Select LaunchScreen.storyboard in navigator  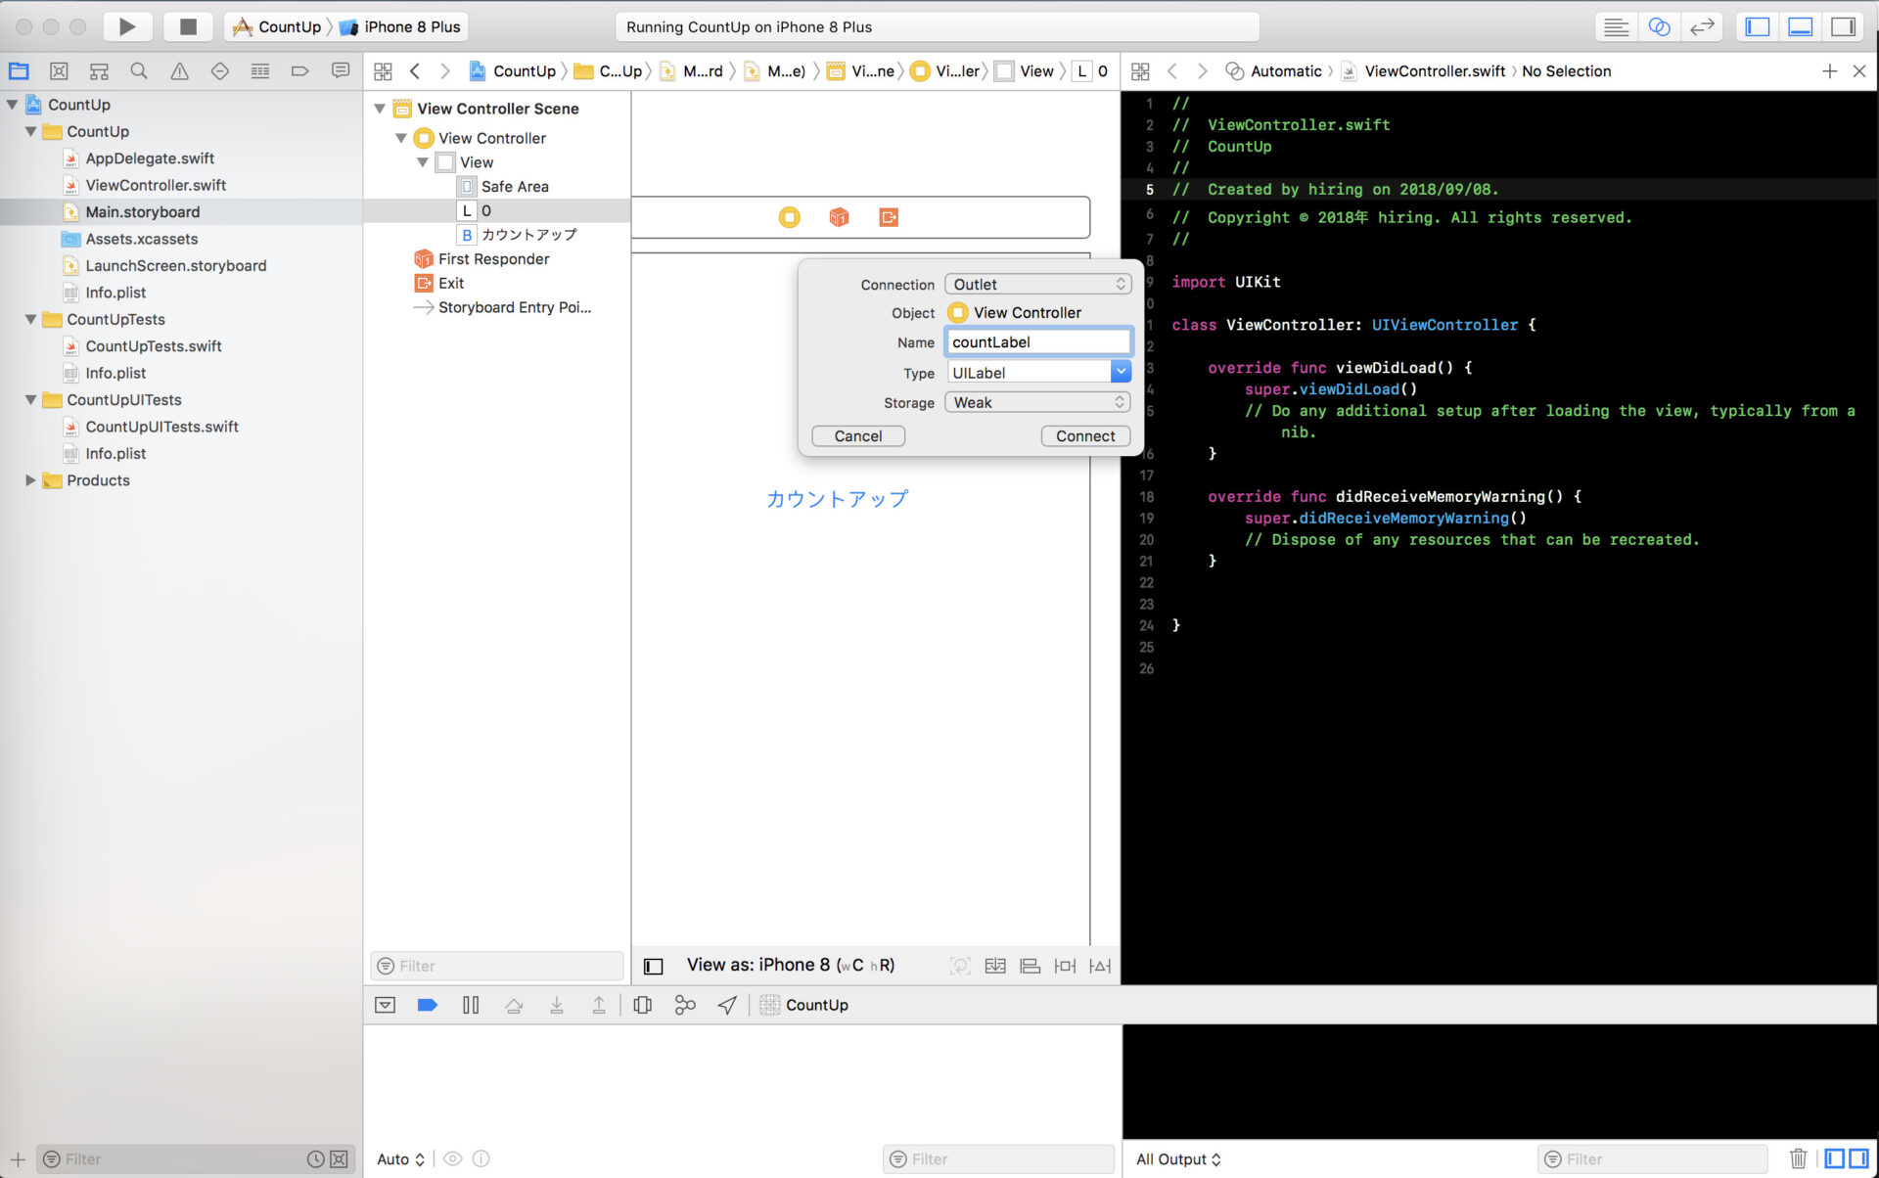click(176, 265)
